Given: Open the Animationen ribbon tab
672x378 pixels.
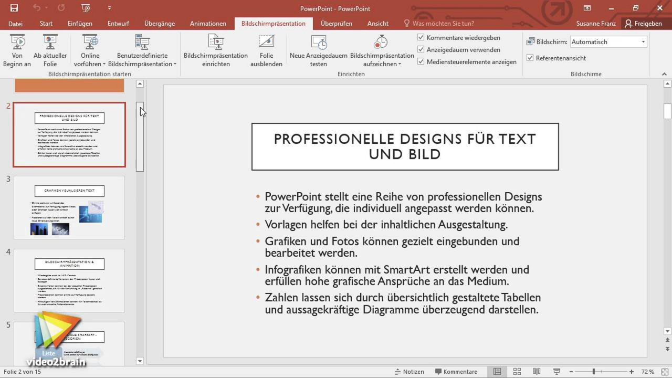Looking at the screenshot, I should pos(208,24).
